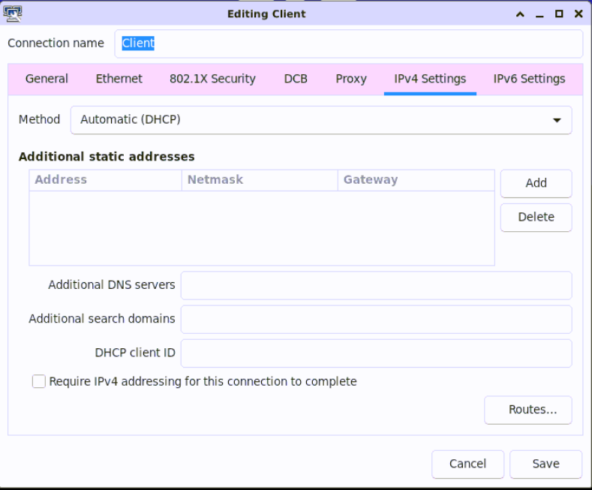Click the Additional DNS servers field
Viewport: 592px width, 490px height.
click(x=376, y=285)
